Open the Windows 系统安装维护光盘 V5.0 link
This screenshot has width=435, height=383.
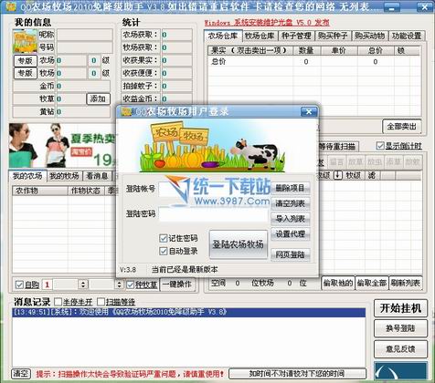267,23
